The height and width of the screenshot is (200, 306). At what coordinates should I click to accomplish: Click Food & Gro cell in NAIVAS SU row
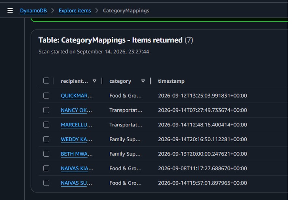(126, 183)
